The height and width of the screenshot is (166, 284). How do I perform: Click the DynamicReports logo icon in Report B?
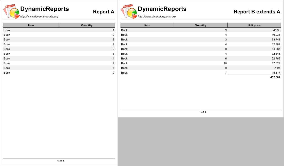coord(129,11)
